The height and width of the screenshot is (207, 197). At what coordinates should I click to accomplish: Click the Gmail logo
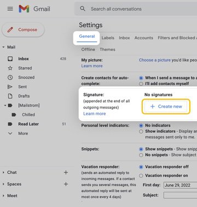[24, 9]
